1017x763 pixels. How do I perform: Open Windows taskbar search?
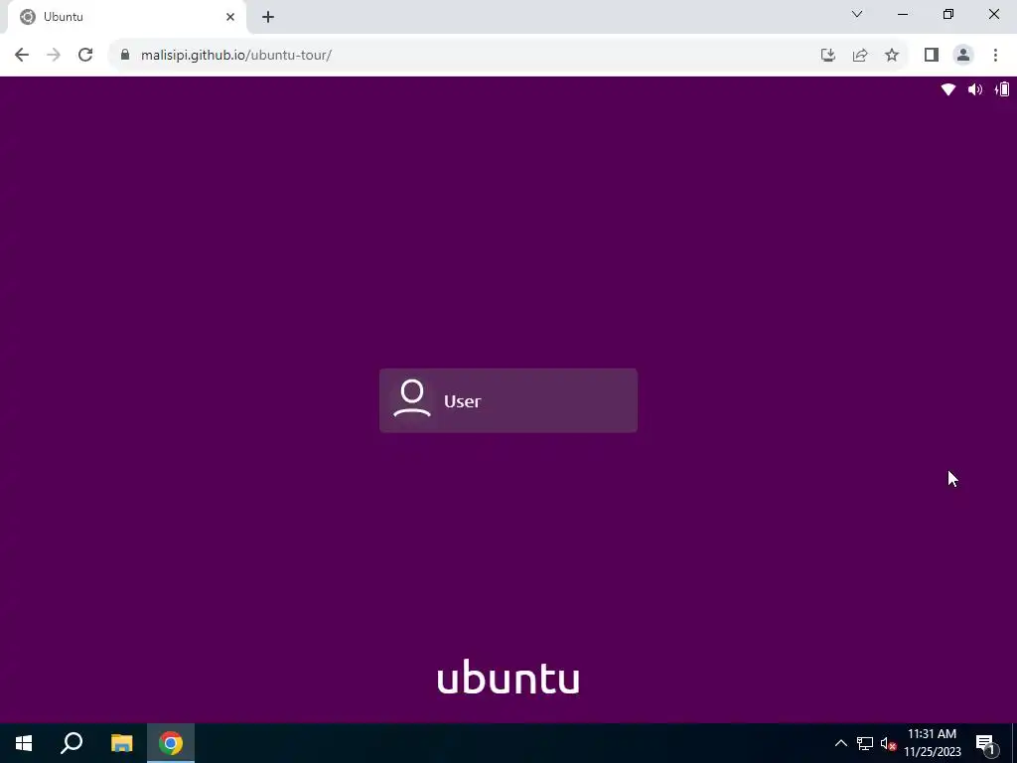click(72, 743)
